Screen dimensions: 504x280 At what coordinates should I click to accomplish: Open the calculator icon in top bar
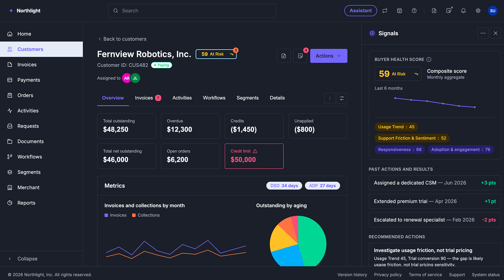point(399,11)
